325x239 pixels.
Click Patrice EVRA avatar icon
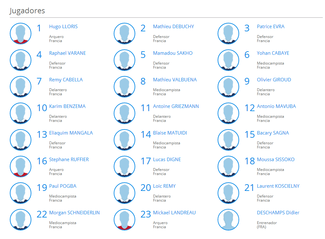(x=228, y=34)
